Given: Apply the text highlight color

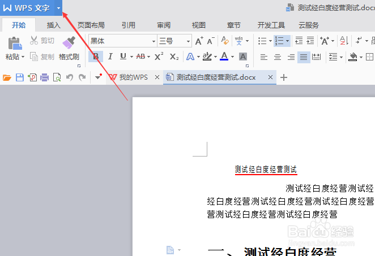Looking at the screenshot, I should [x=207, y=57].
